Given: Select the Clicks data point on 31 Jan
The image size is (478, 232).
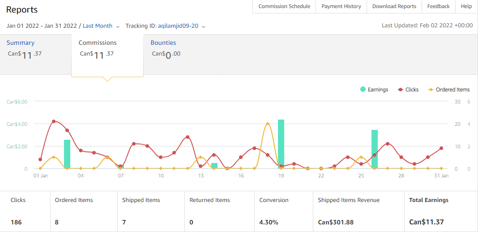Looking at the screenshot, I should click(441, 148).
